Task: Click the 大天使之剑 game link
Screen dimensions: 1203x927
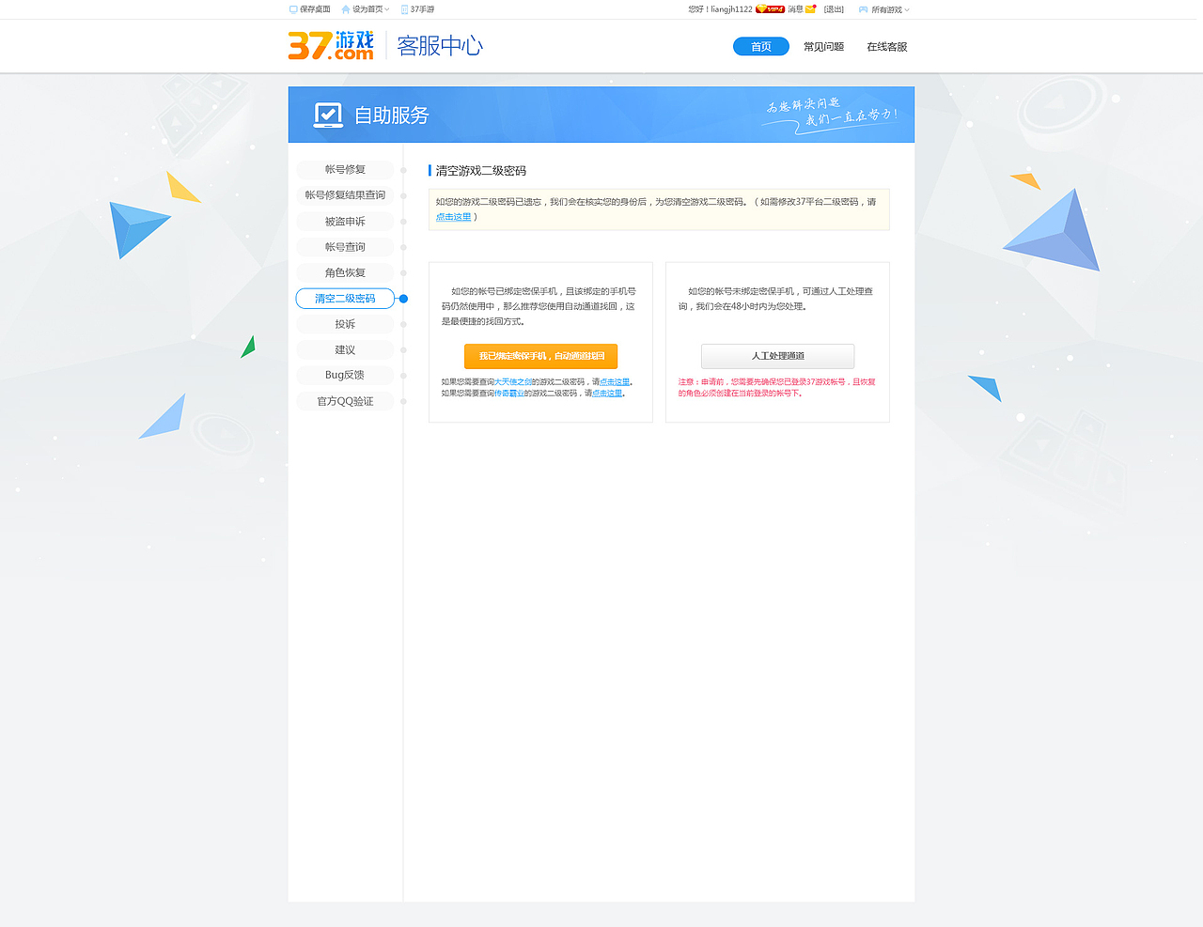Action: [x=513, y=382]
